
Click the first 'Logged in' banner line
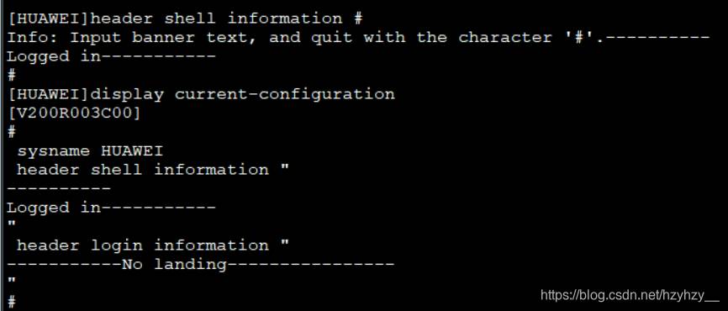coord(112,57)
